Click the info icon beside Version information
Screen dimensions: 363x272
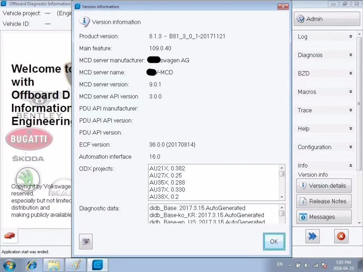84,21
